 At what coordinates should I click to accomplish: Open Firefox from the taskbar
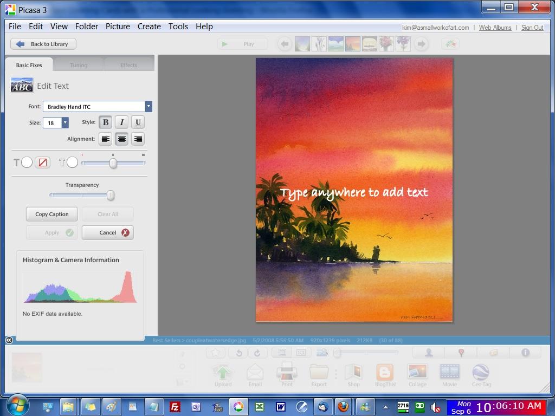(343, 407)
